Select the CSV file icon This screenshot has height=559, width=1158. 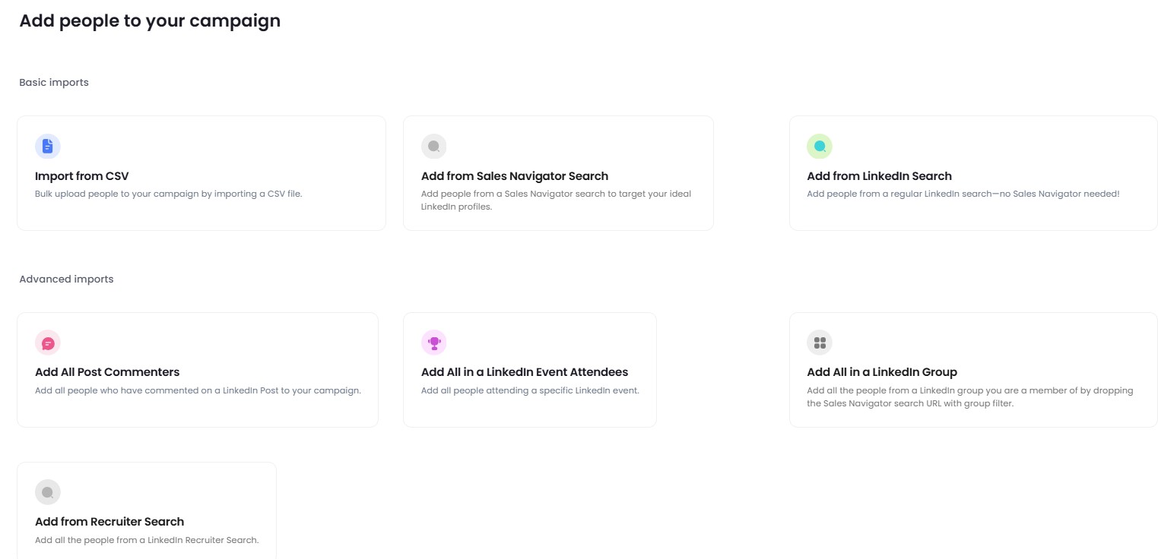tap(47, 146)
